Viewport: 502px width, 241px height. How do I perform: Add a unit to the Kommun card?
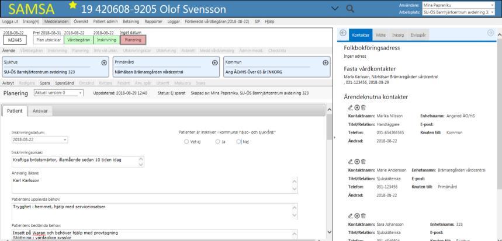326,62
